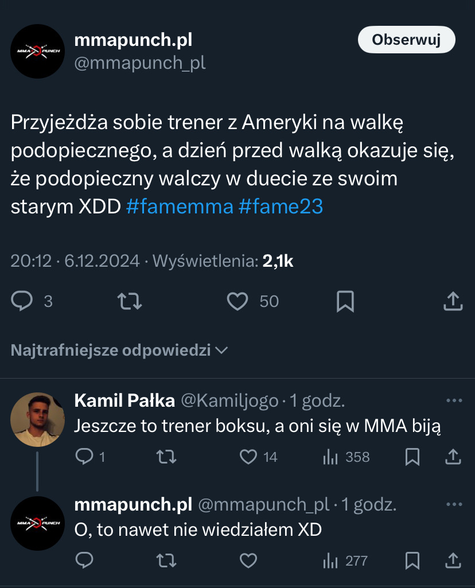Retweet Kamil Pałka's reply
The height and width of the screenshot is (588, 475).
point(166,457)
